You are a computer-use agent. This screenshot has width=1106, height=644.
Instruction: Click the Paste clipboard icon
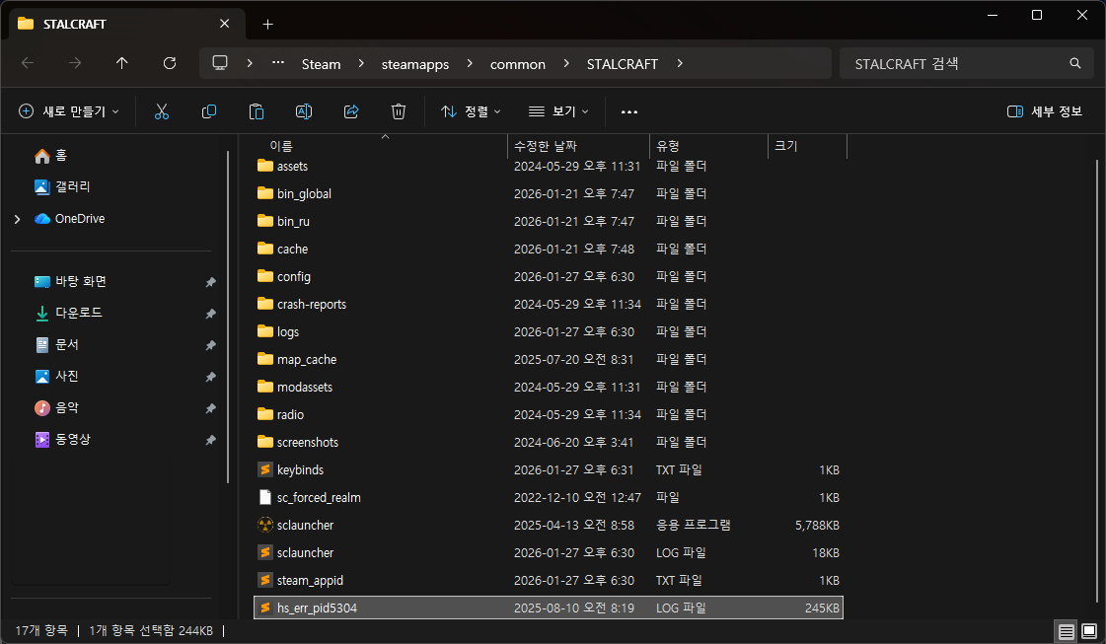coord(257,111)
